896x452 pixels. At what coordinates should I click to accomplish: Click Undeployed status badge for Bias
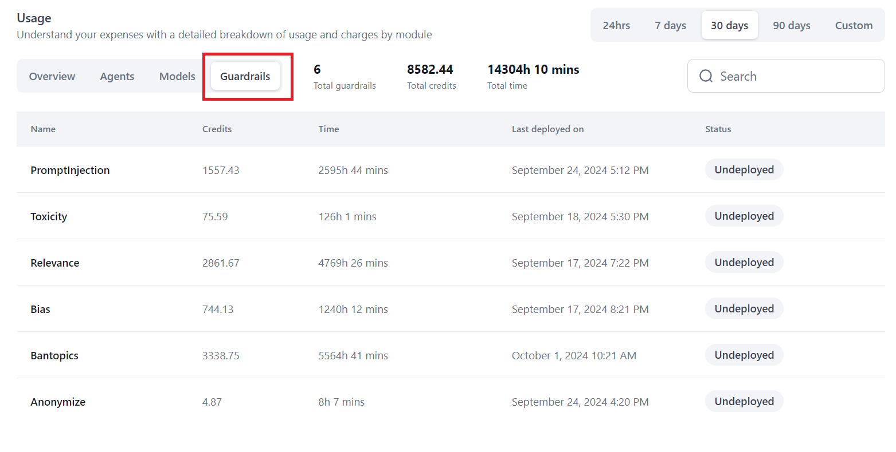tap(744, 309)
